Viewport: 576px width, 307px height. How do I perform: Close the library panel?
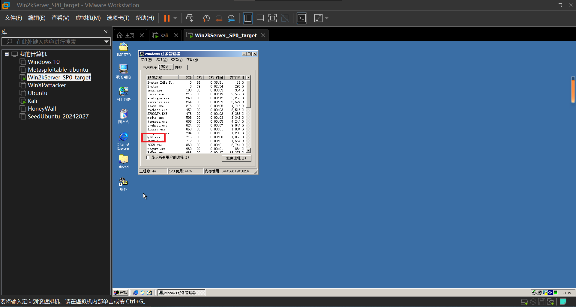tap(106, 32)
